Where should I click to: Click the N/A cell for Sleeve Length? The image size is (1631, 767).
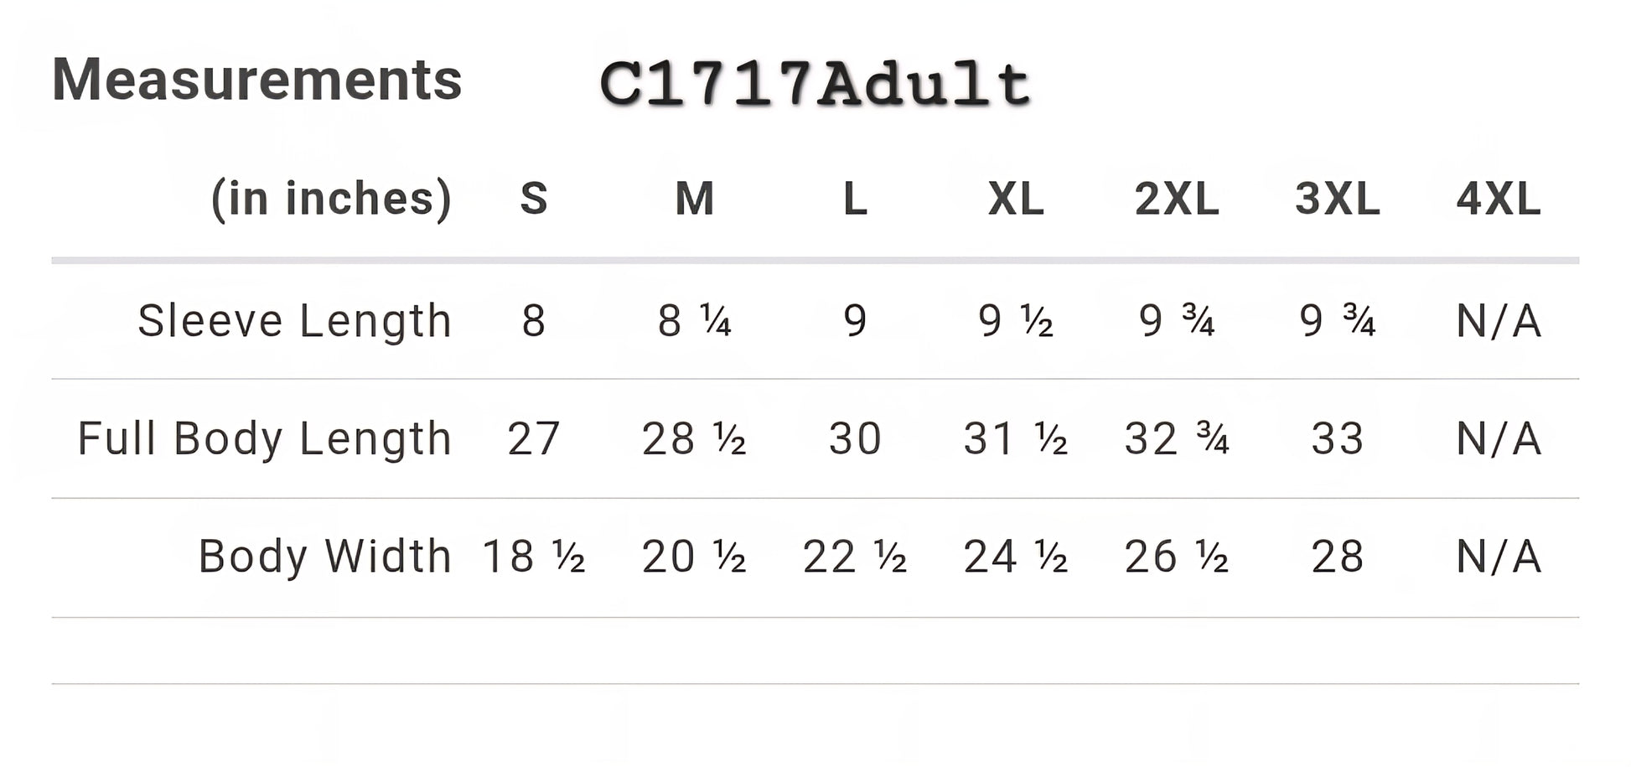(x=1499, y=321)
